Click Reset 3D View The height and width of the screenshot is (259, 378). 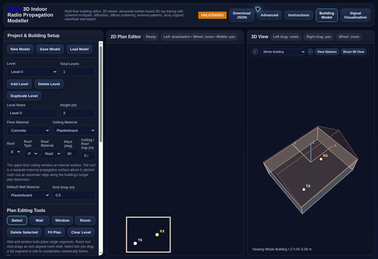coord(354,52)
